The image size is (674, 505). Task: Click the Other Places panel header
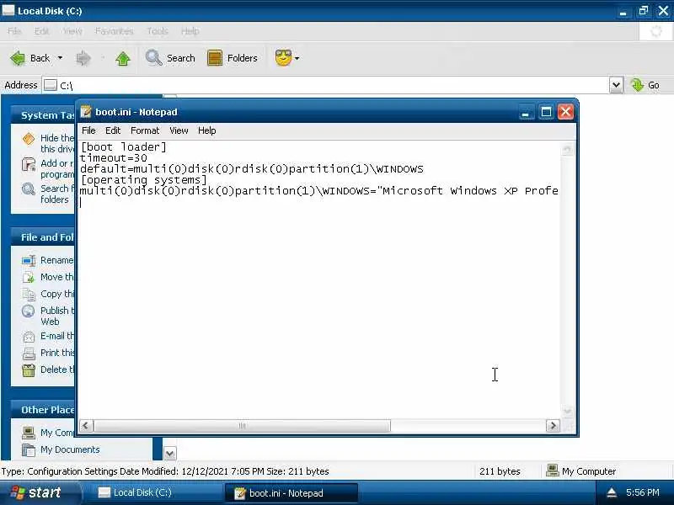click(43, 410)
